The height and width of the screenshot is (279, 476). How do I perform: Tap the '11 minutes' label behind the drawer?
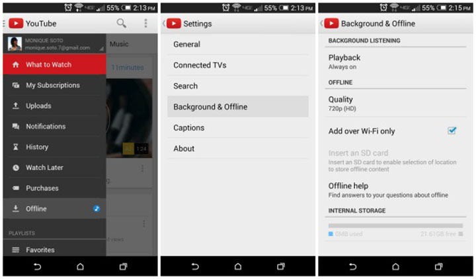pos(128,67)
